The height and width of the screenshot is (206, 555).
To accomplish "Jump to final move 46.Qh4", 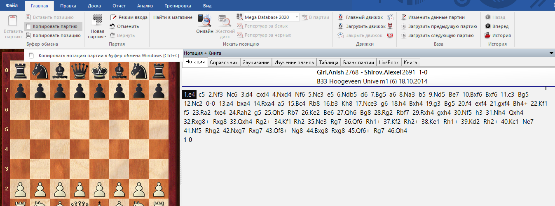I will [x=398, y=130].
